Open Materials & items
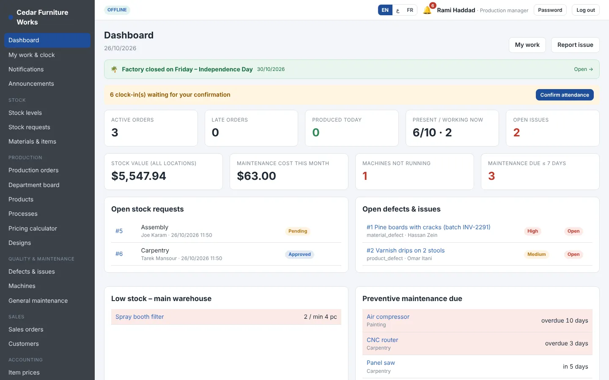 point(47,141)
